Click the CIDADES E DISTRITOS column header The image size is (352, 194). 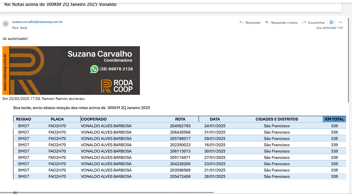click(x=277, y=119)
